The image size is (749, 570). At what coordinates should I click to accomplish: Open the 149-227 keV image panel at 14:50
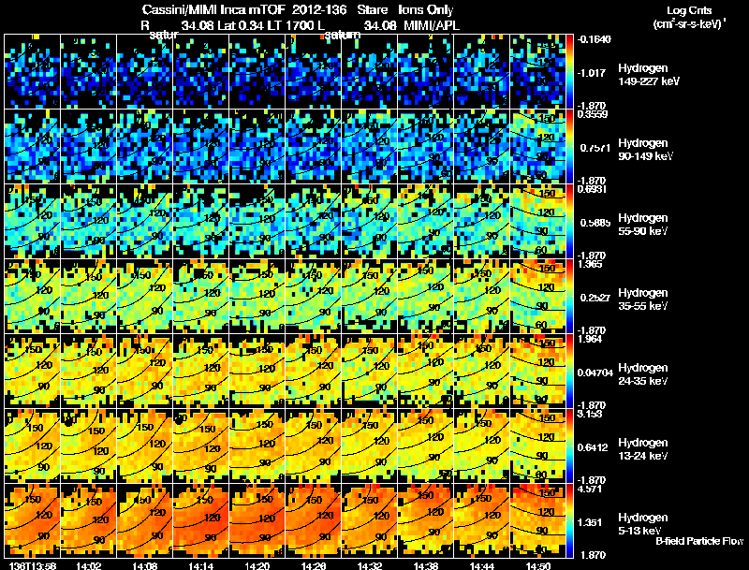[x=537, y=71]
